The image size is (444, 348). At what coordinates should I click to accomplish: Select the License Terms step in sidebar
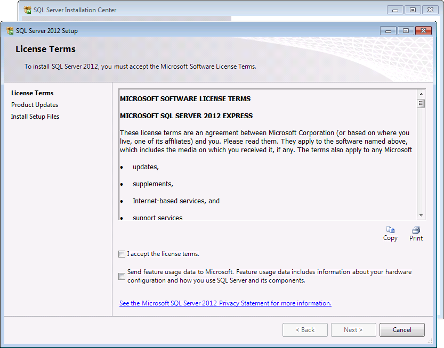click(33, 93)
